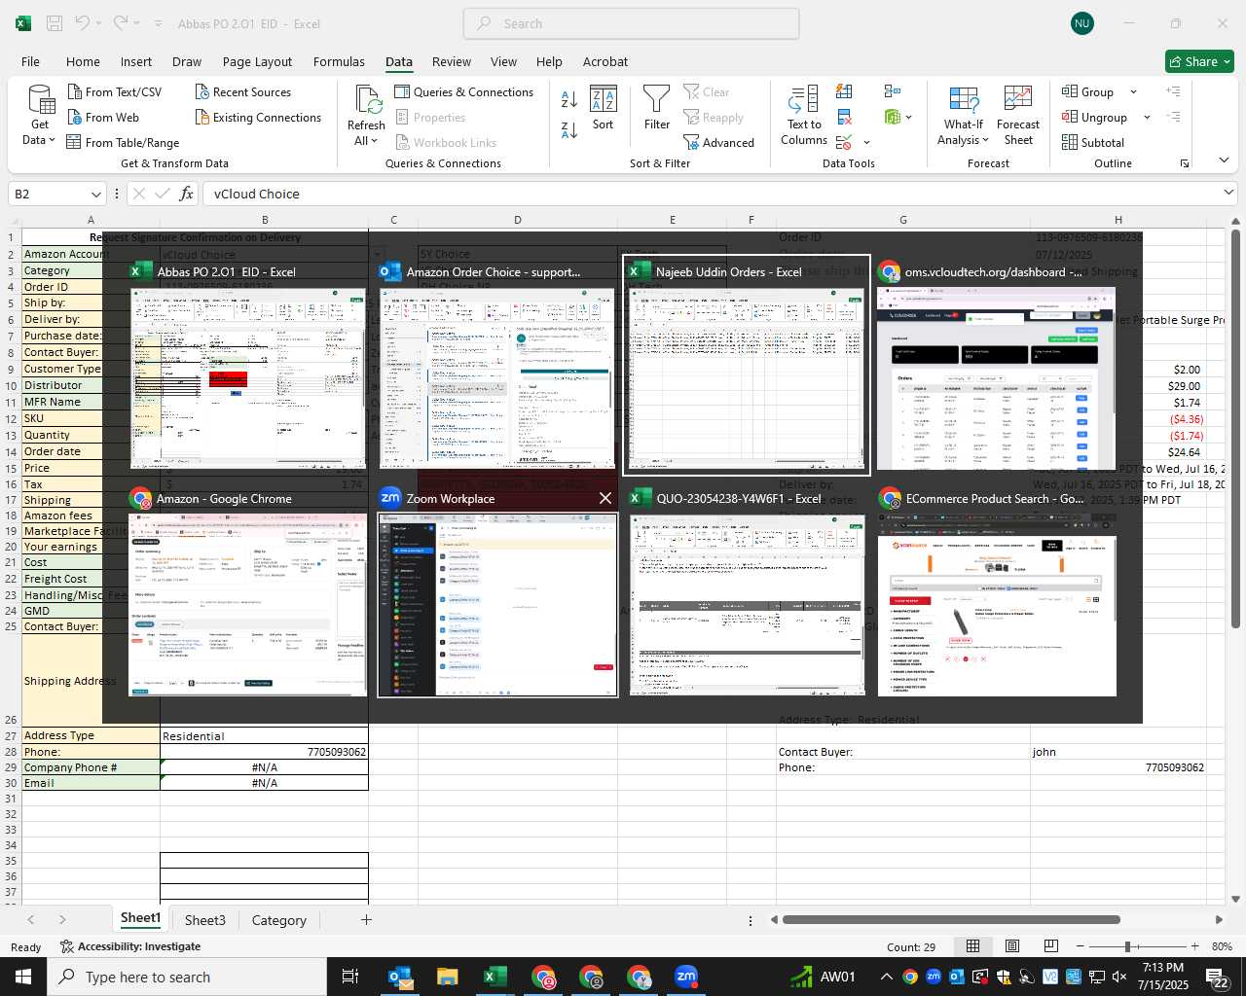Click zoom in plus button
This screenshot has height=996, width=1246.
pyautogui.click(x=1194, y=946)
